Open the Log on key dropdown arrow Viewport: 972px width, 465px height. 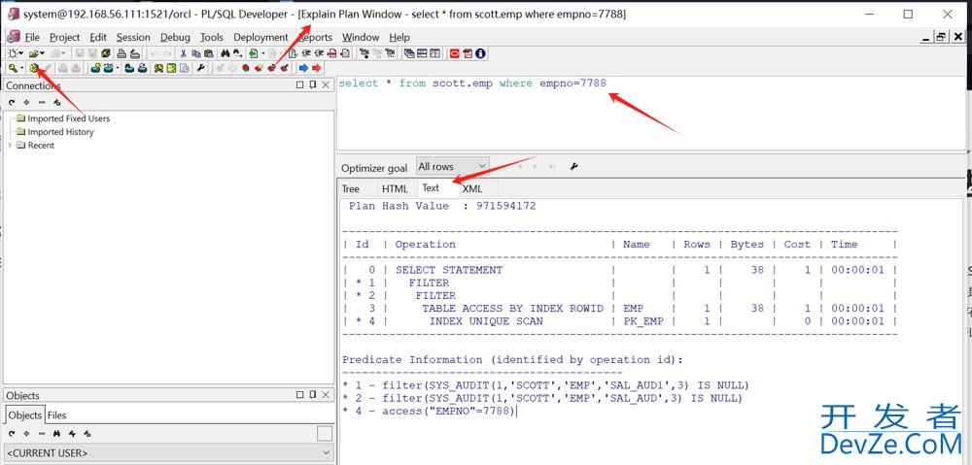click(21, 68)
